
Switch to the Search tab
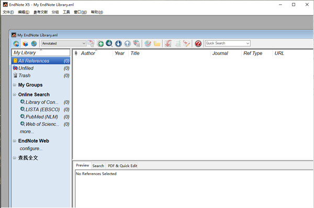tap(98, 166)
